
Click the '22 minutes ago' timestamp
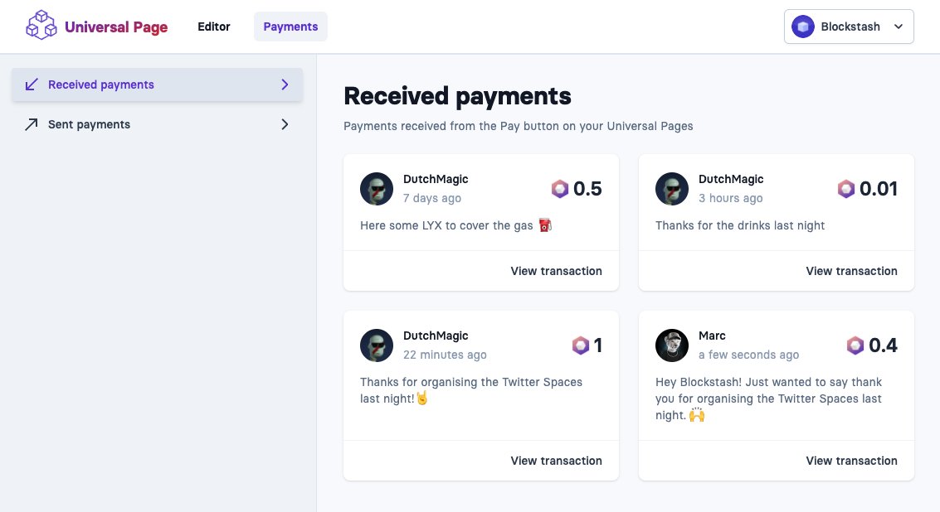pos(445,355)
